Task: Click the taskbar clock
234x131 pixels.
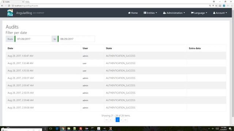Action: coord(223,128)
